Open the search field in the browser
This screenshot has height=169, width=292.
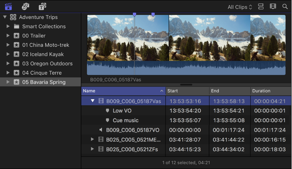point(285,6)
